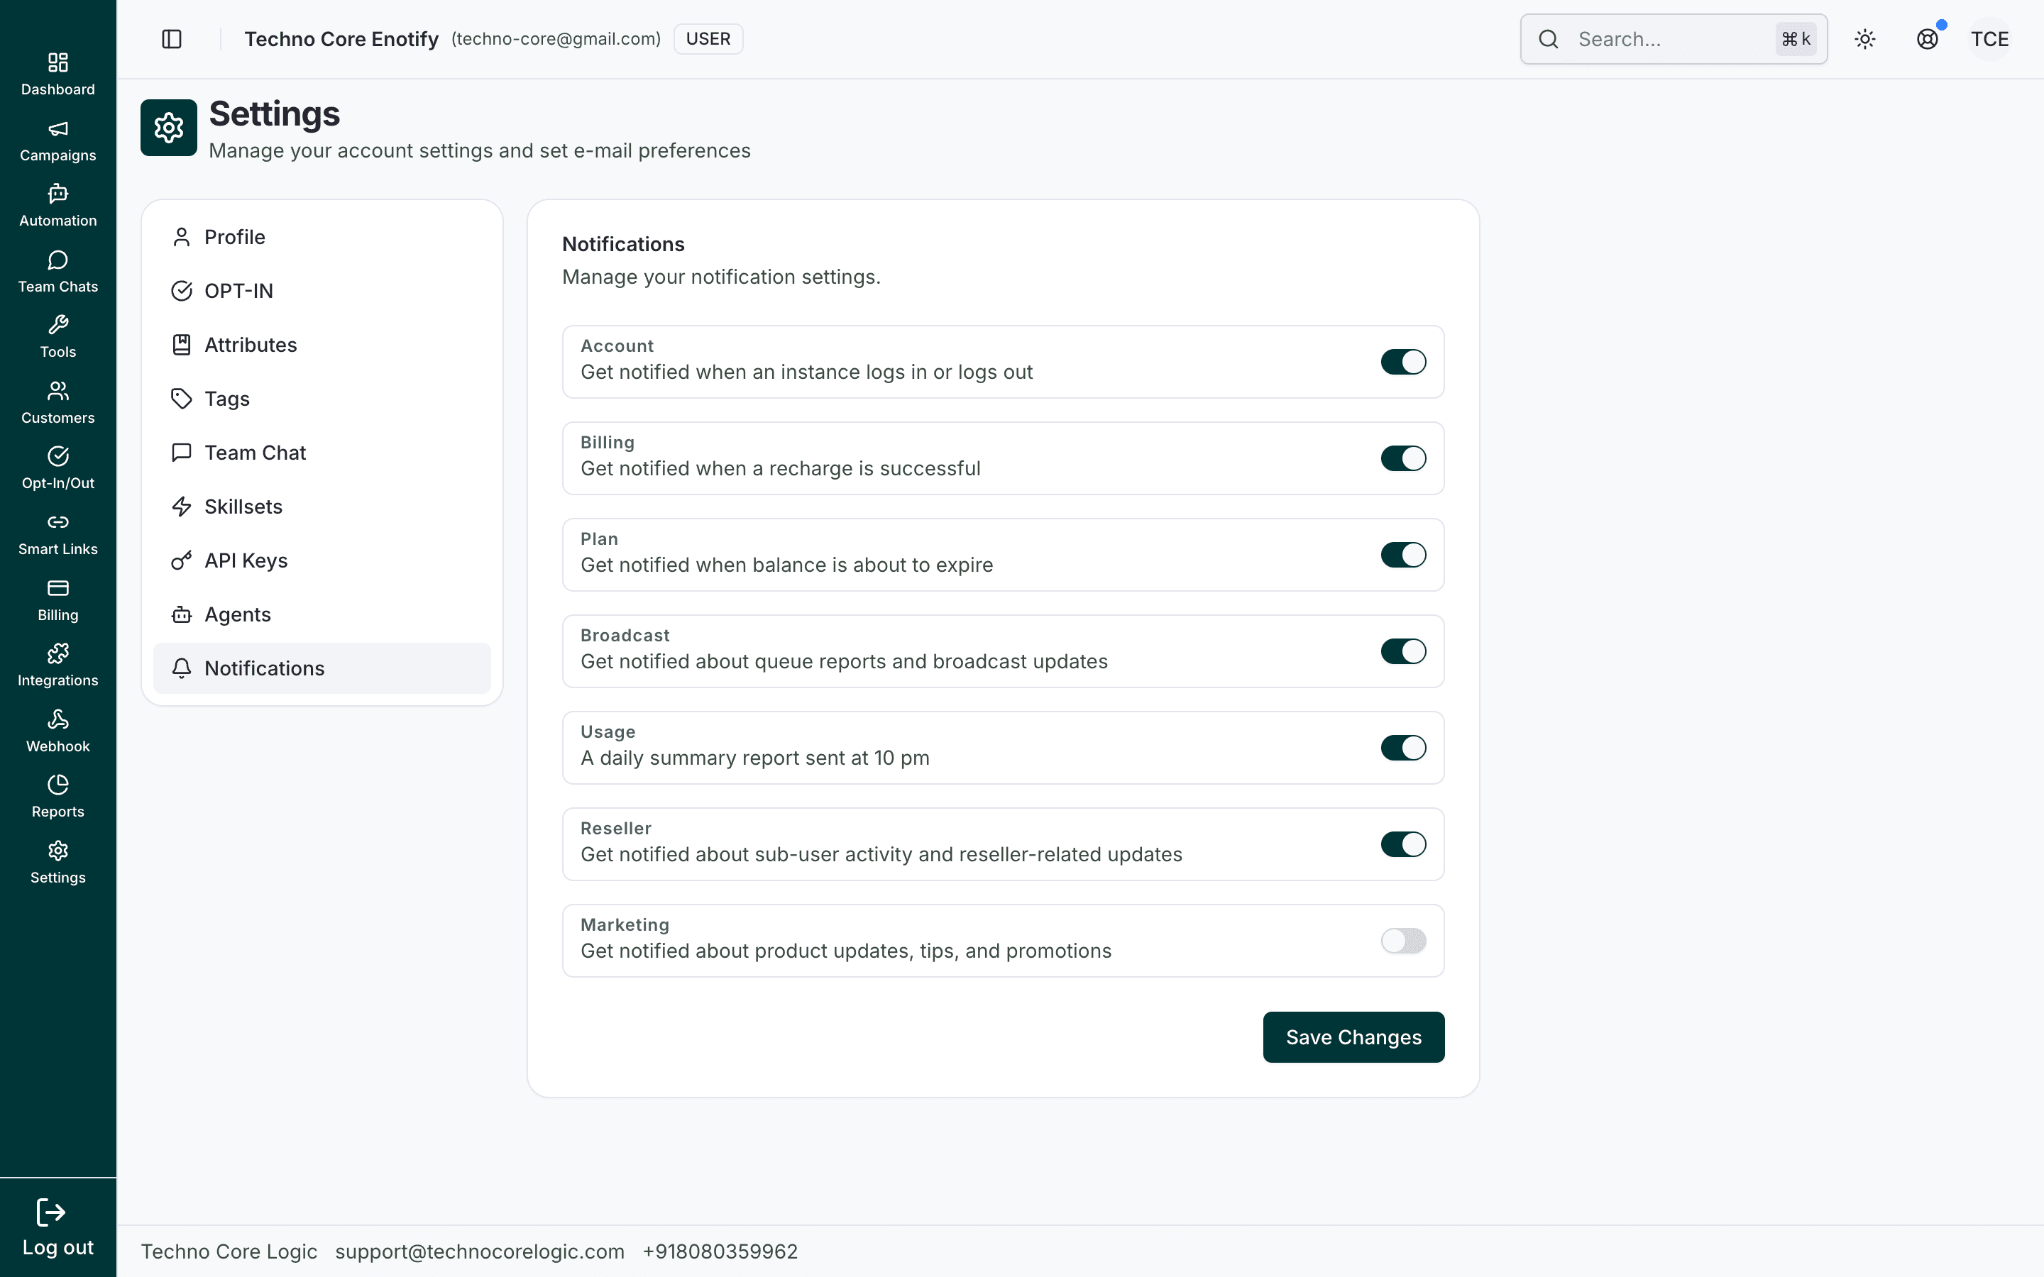This screenshot has height=1277, width=2044.
Task: Click the large Settings gear page icon
Action: [x=169, y=128]
